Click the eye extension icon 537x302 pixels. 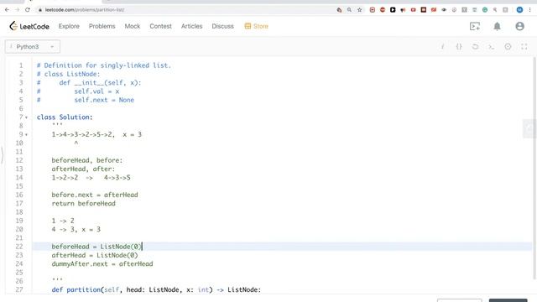pyautogui.click(x=444, y=10)
